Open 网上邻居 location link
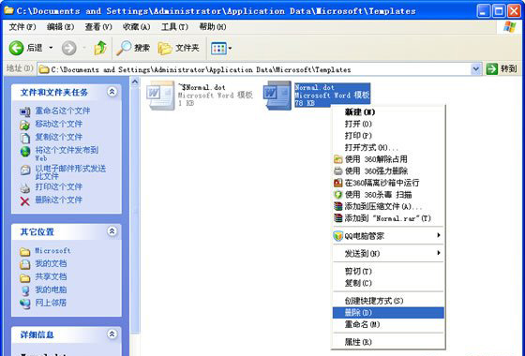525x356 pixels. 51,303
